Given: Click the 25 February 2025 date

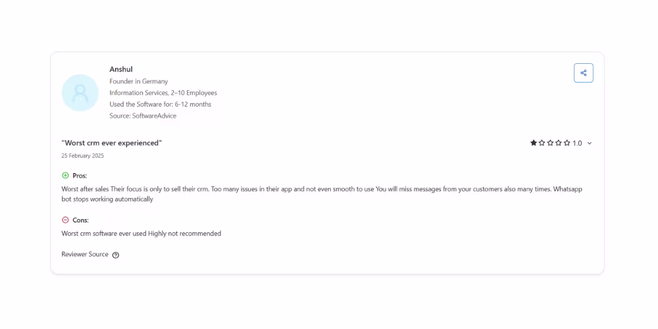Looking at the screenshot, I should coord(82,156).
